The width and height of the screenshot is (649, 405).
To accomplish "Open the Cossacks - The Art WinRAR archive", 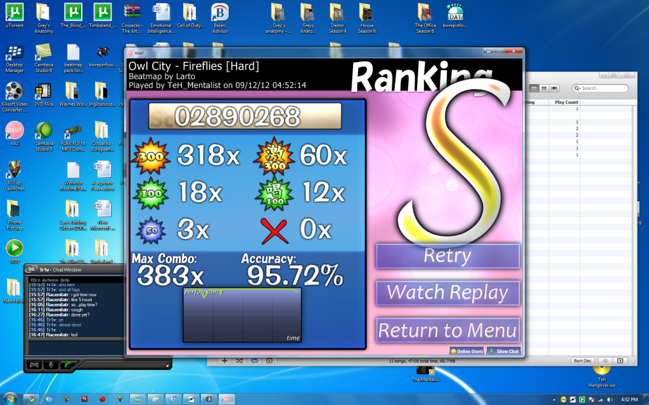I will [132, 19].
